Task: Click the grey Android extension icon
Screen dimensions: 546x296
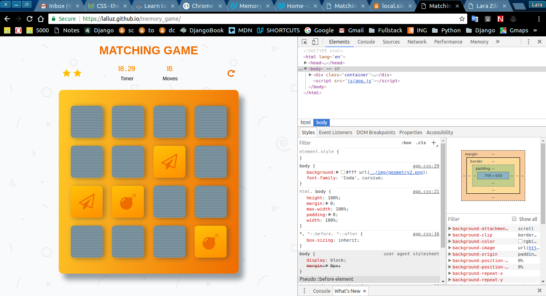Action: click(x=514, y=19)
